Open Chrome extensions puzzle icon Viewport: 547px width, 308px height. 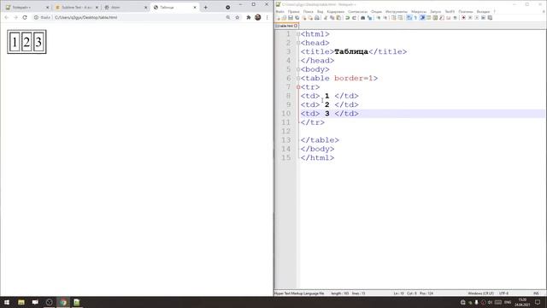tap(249, 17)
